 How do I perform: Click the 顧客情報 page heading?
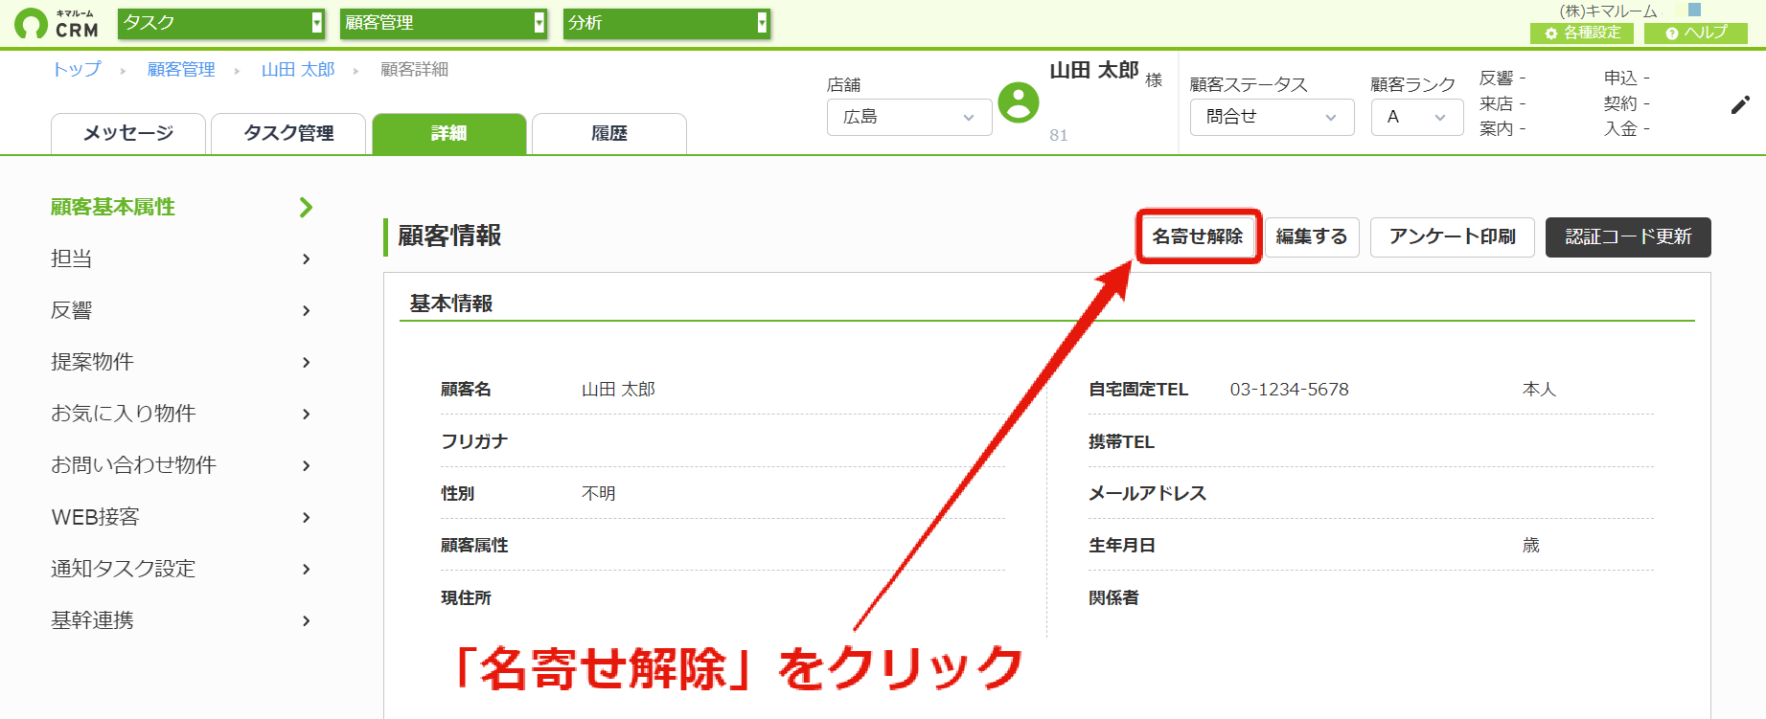(449, 236)
